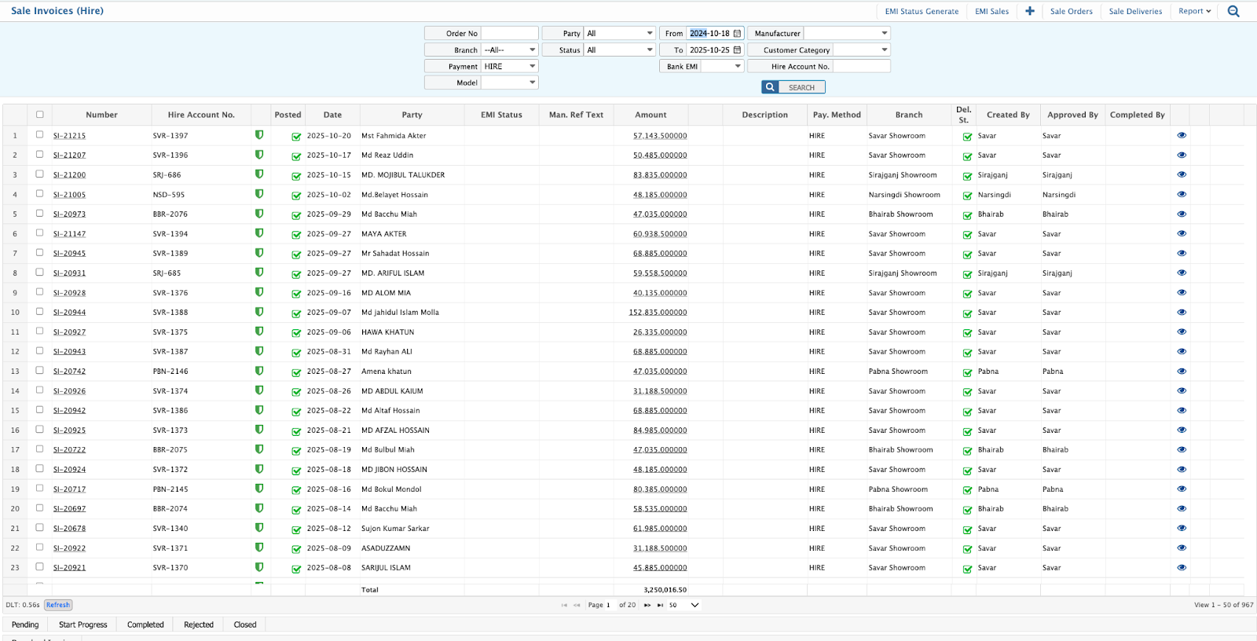Expand the Model dropdown
Viewport: 1257px width, 641px height.
pyautogui.click(x=510, y=82)
